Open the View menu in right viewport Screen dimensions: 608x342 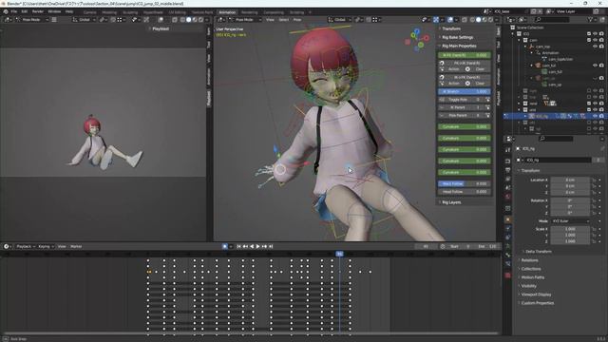(270, 19)
